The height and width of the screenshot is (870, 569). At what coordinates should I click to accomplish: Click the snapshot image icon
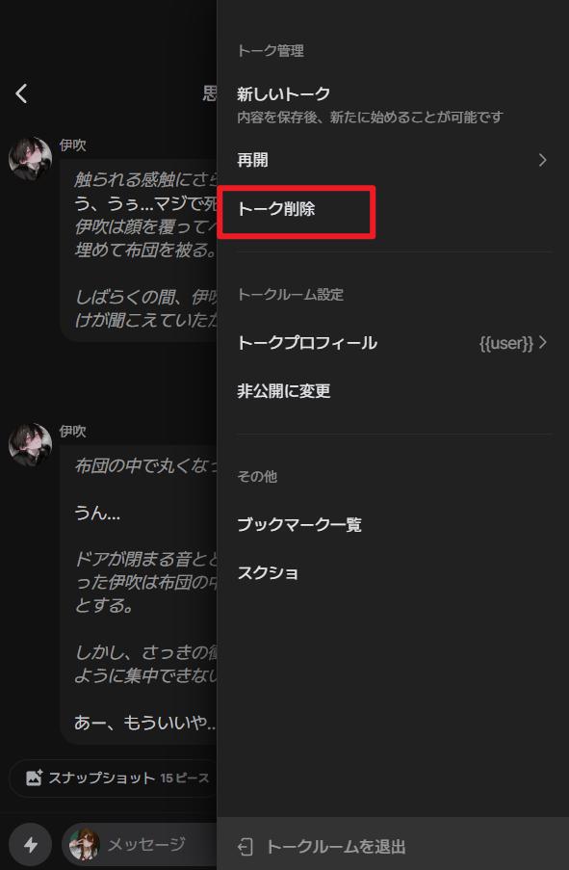pyautogui.click(x=34, y=778)
